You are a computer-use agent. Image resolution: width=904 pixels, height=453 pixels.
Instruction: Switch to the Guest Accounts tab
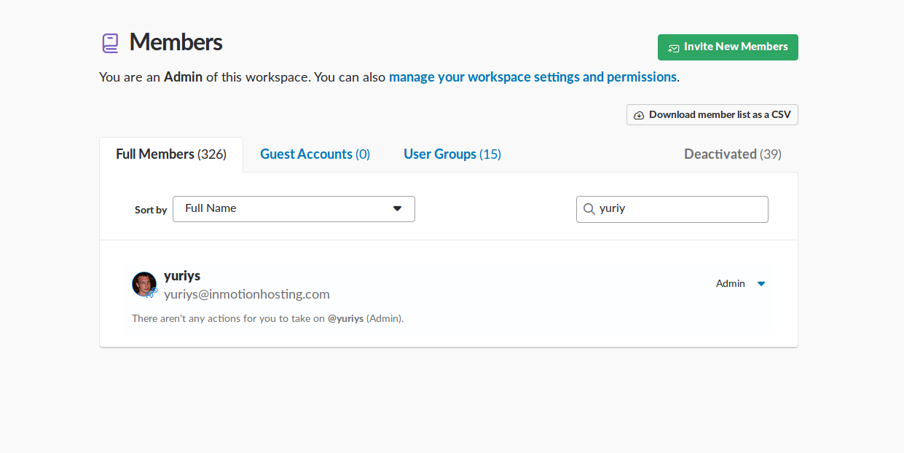(315, 154)
